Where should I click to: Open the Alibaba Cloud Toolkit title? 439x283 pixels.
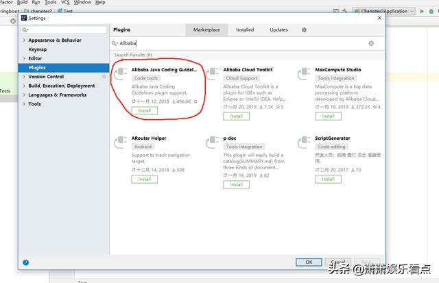(x=248, y=70)
